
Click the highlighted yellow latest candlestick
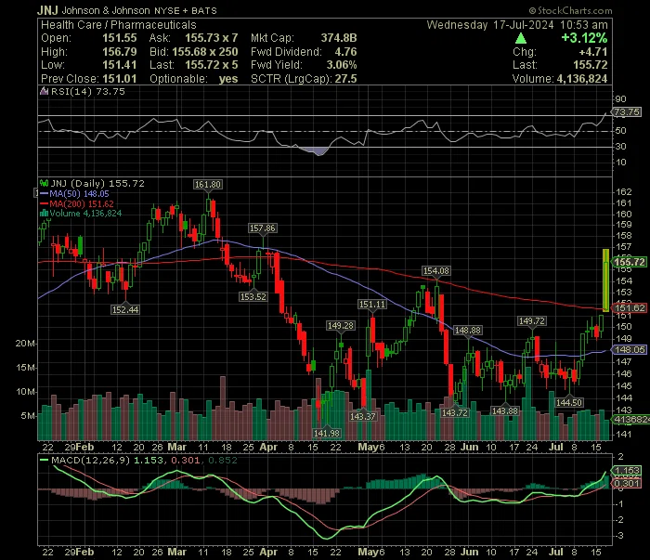pos(605,280)
